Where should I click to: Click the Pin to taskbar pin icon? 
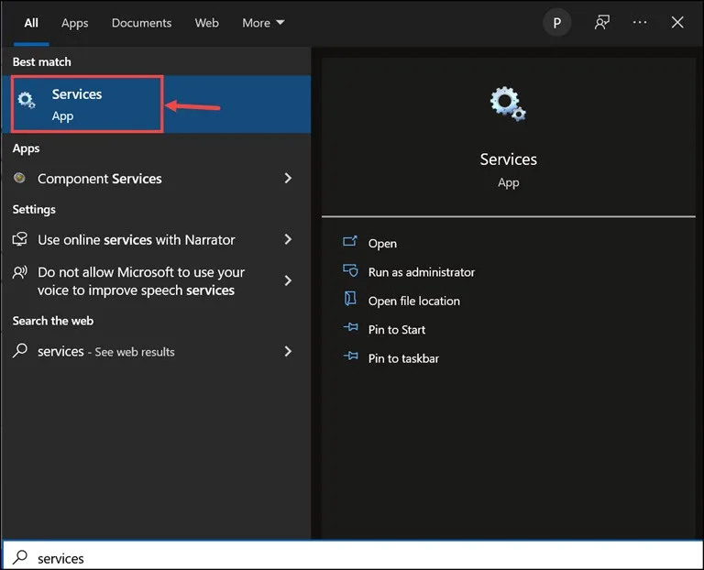(x=351, y=356)
